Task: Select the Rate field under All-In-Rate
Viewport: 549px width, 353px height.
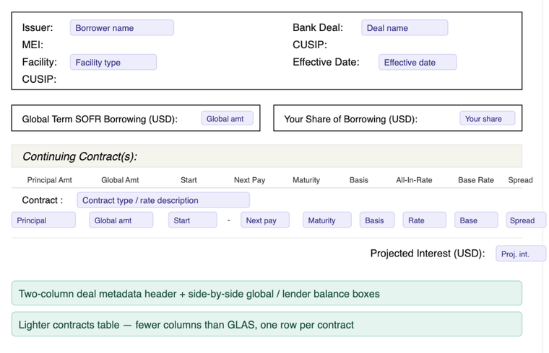Action: coord(424,220)
